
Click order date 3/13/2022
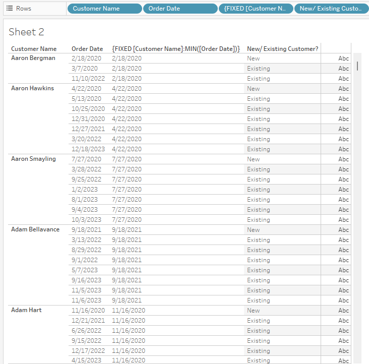86,240
